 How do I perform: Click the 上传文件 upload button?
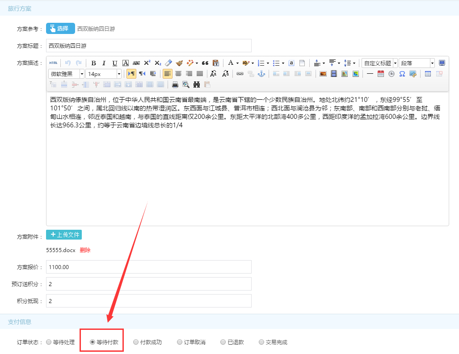(64, 235)
